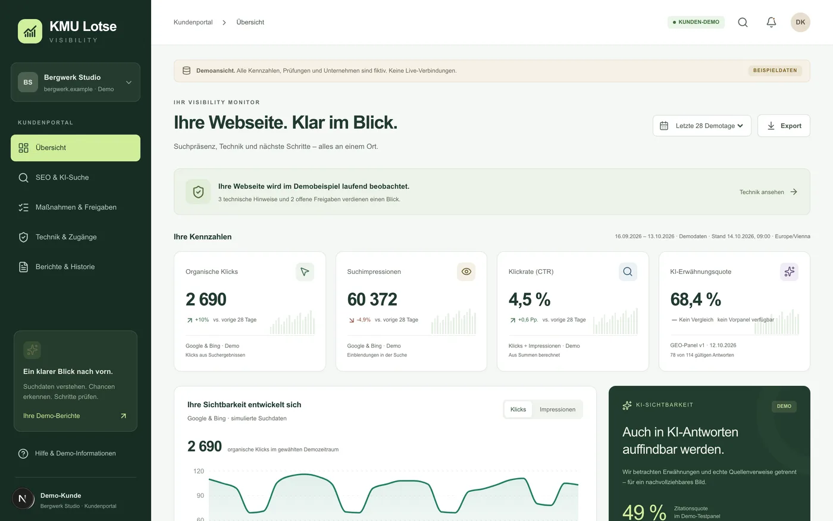Click the Übersicht breadcrumb text

click(x=250, y=22)
